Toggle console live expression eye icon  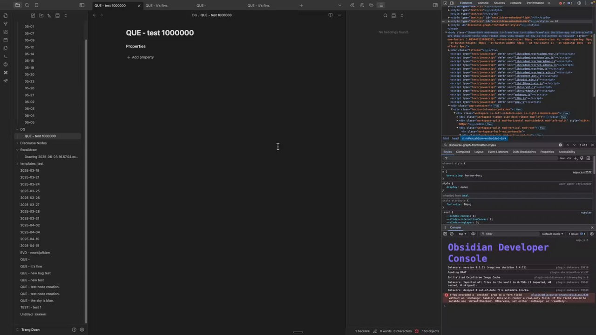tap(474, 234)
